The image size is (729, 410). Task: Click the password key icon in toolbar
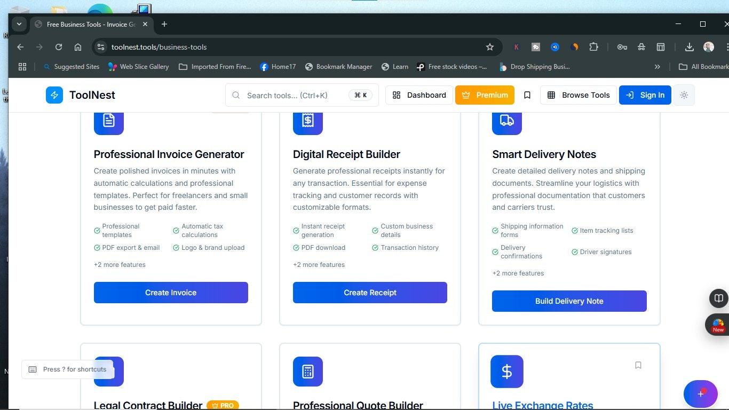click(622, 47)
